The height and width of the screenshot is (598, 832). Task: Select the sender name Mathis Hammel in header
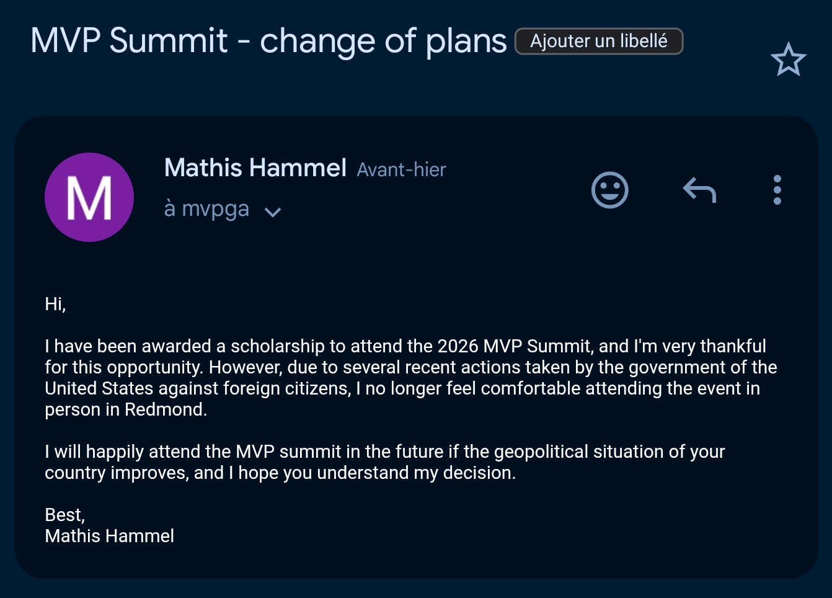point(255,167)
